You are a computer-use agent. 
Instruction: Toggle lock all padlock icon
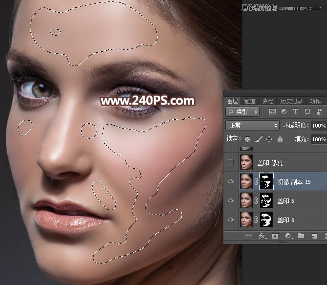[280, 139]
